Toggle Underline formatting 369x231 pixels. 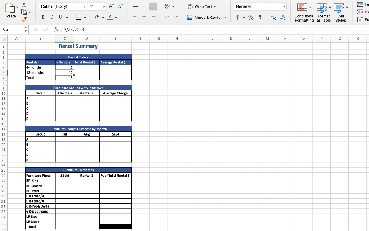(x=61, y=17)
